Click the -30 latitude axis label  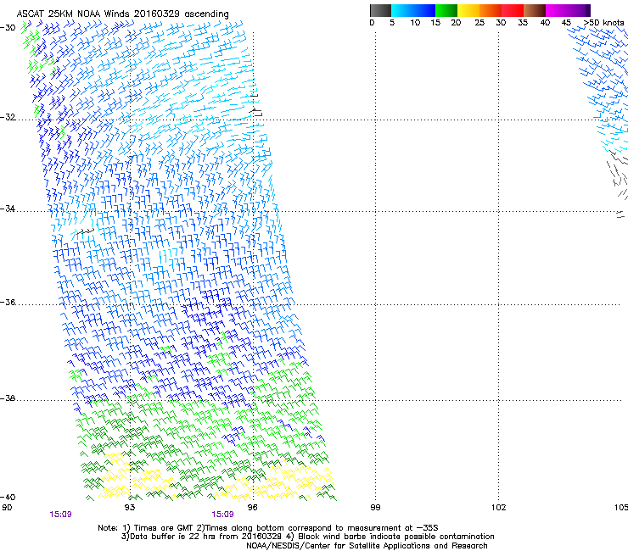point(8,28)
